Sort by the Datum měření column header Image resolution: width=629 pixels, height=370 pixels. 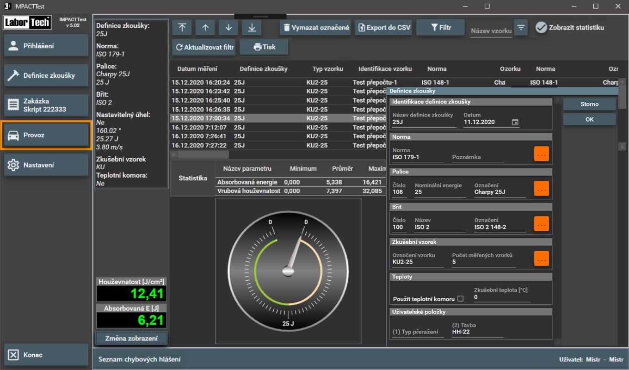(197, 69)
